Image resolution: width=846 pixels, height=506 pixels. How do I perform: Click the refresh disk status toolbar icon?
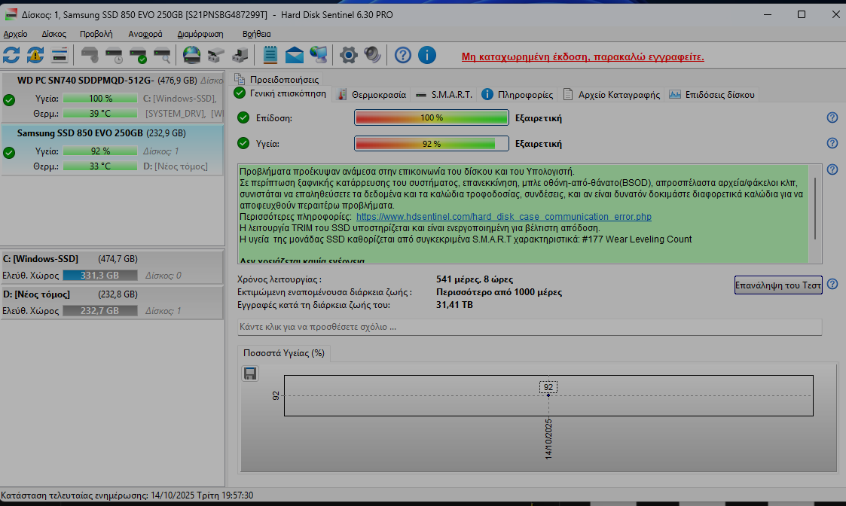11,55
